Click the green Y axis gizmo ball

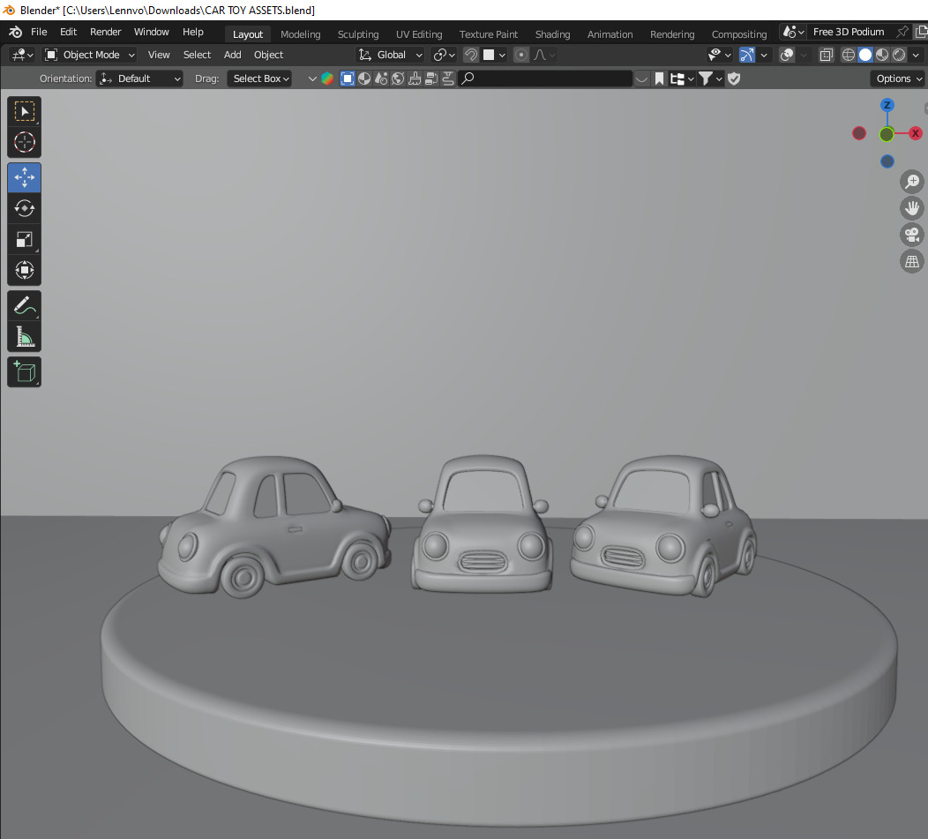[887, 134]
